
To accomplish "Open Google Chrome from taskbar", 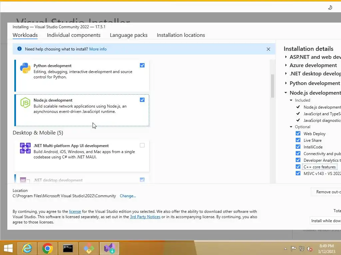I will [x=47, y=248].
